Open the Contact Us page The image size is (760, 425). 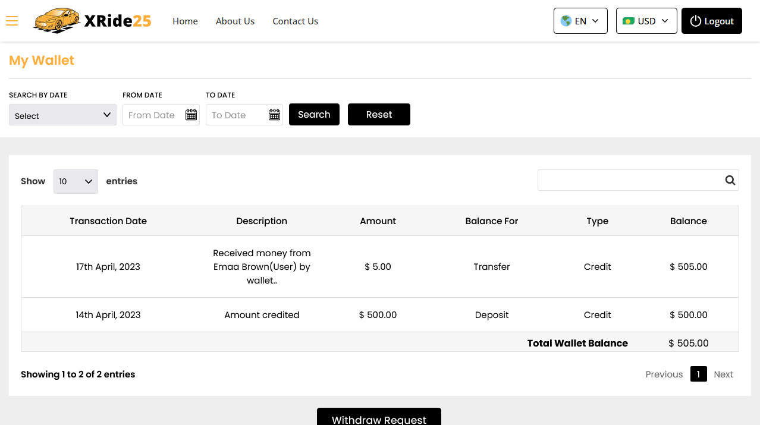[295, 21]
